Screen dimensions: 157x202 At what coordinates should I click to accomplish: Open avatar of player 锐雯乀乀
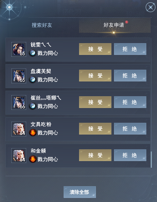click(x=19, y=49)
